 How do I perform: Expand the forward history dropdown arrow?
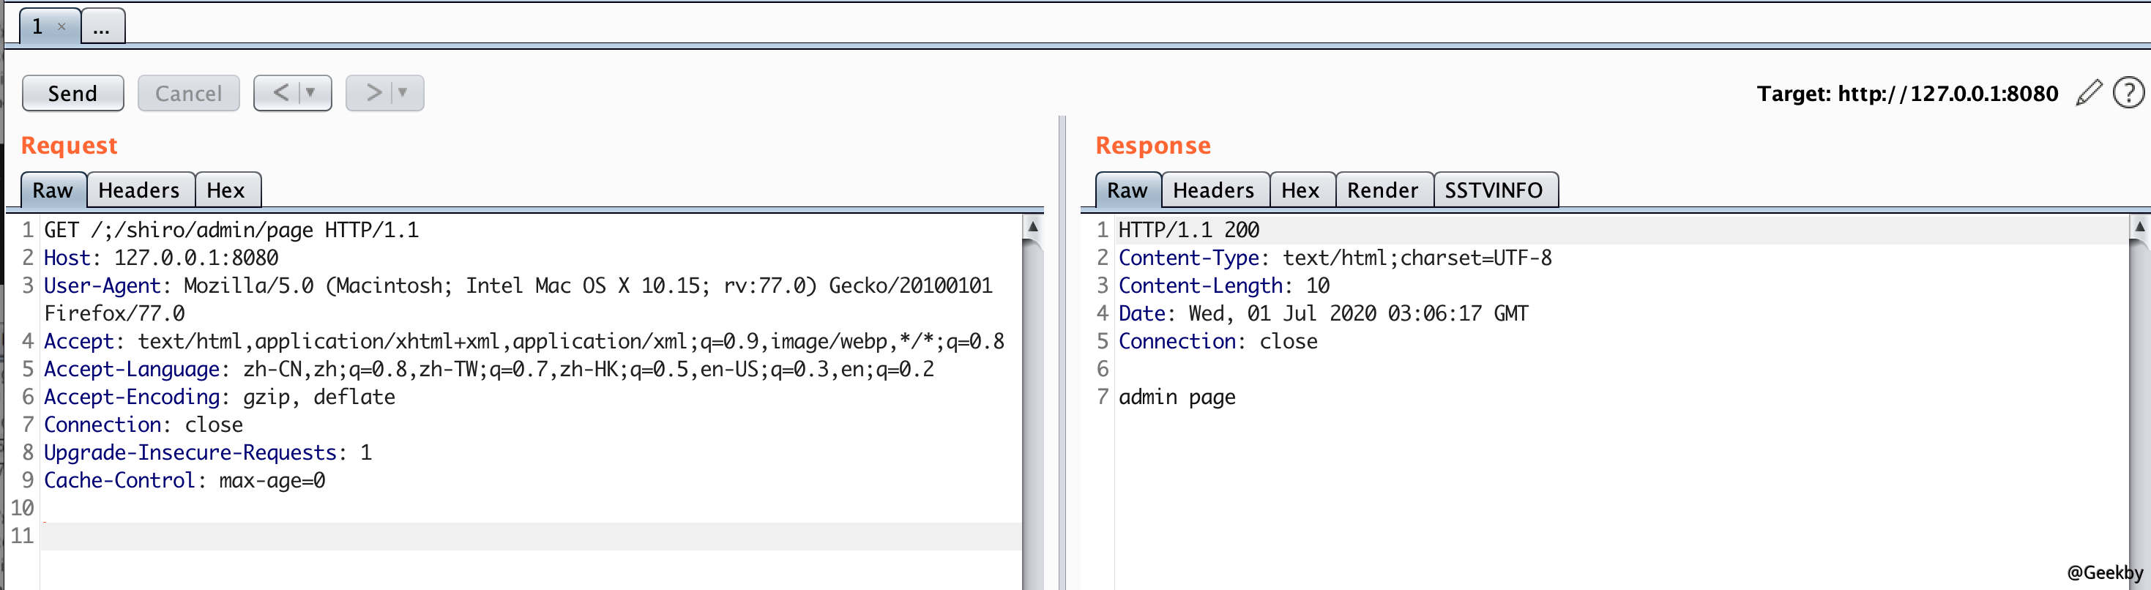pyautogui.click(x=403, y=93)
